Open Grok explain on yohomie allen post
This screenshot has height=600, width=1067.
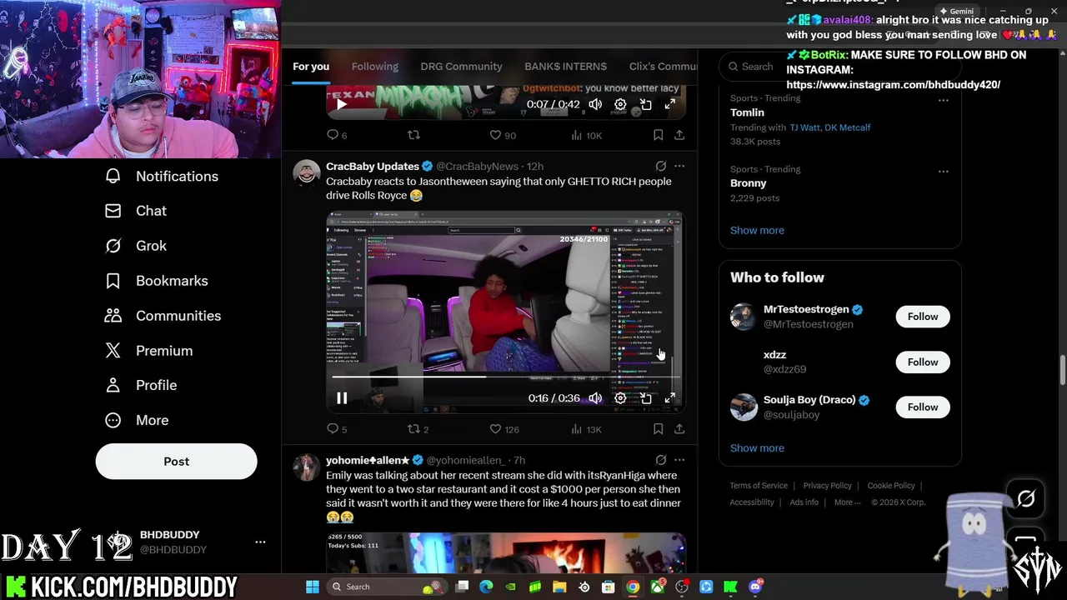click(x=661, y=459)
